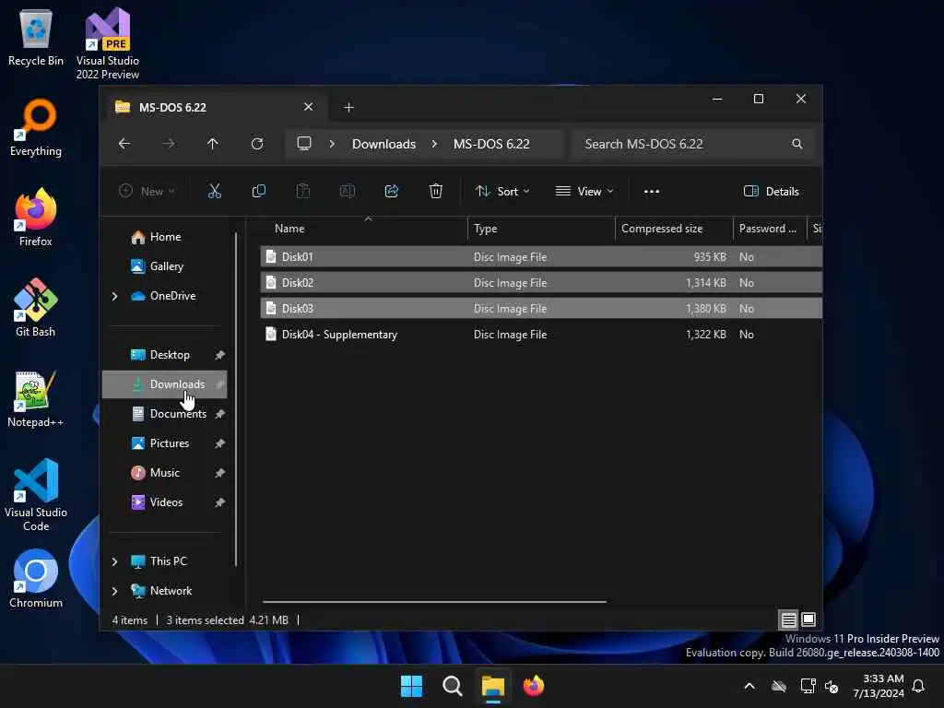
Task: Click the horizontal scrollbar of file list
Action: pyautogui.click(x=434, y=601)
